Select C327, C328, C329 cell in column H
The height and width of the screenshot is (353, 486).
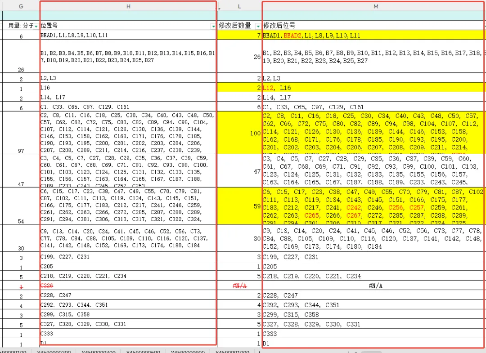(128, 324)
